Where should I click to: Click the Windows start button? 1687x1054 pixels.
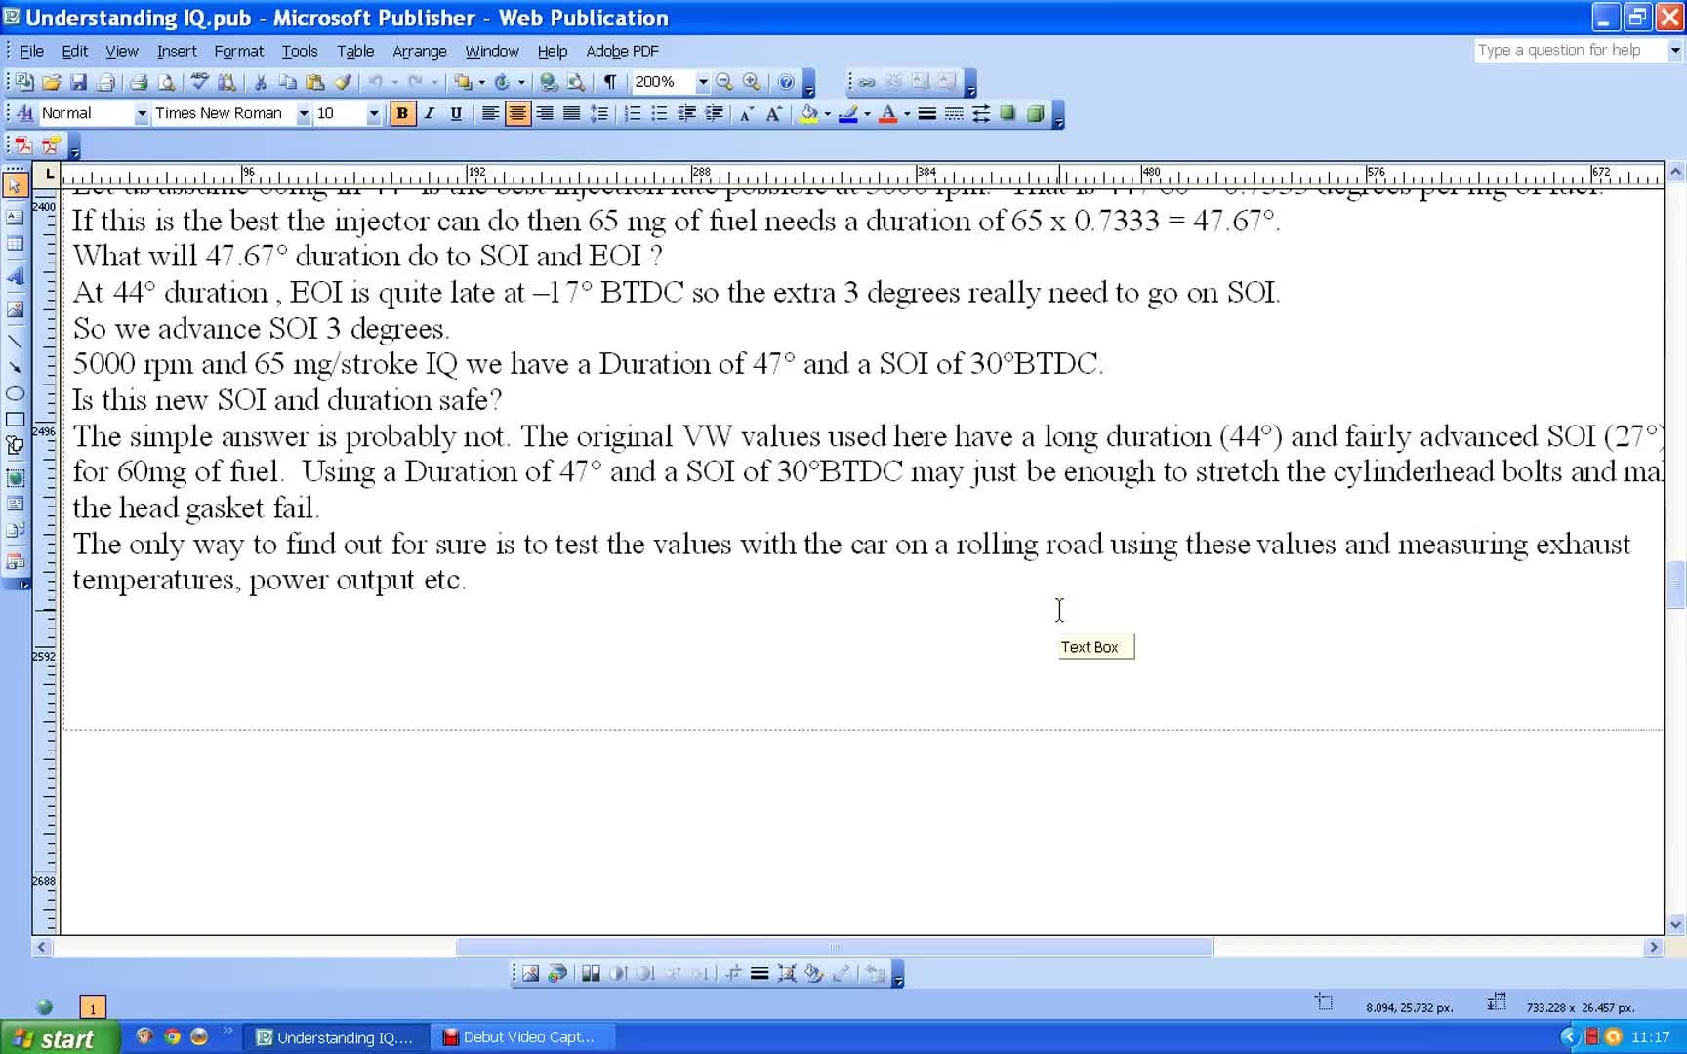(x=57, y=1038)
